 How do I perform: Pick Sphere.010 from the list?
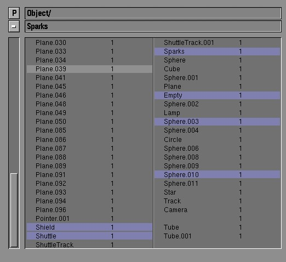click(x=218, y=175)
